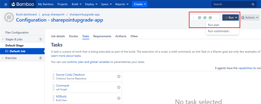Click the Default Job list icon
The width and height of the screenshot is (261, 104).
click(x=7, y=51)
